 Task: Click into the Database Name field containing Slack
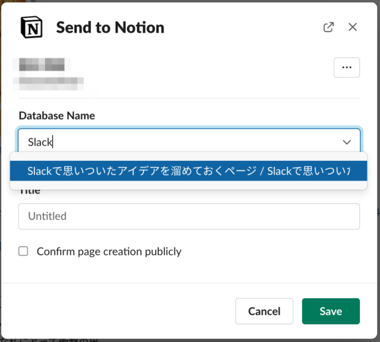(x=189, y=141)
